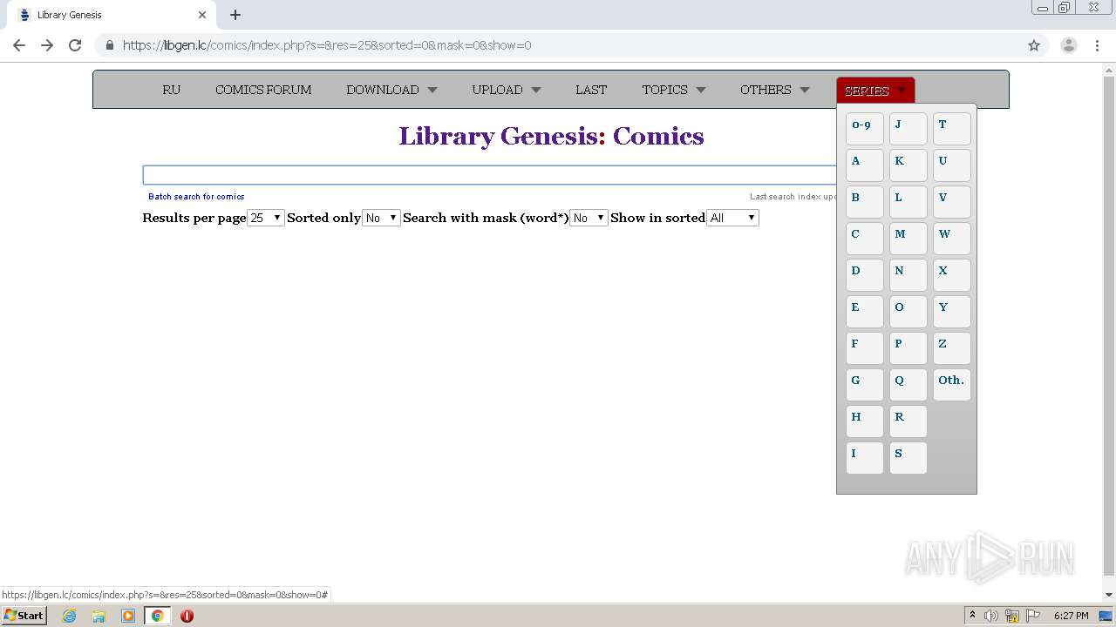Select series letter Q
This screenshot has height=627, width=1116.
click(x=908, y=385)
